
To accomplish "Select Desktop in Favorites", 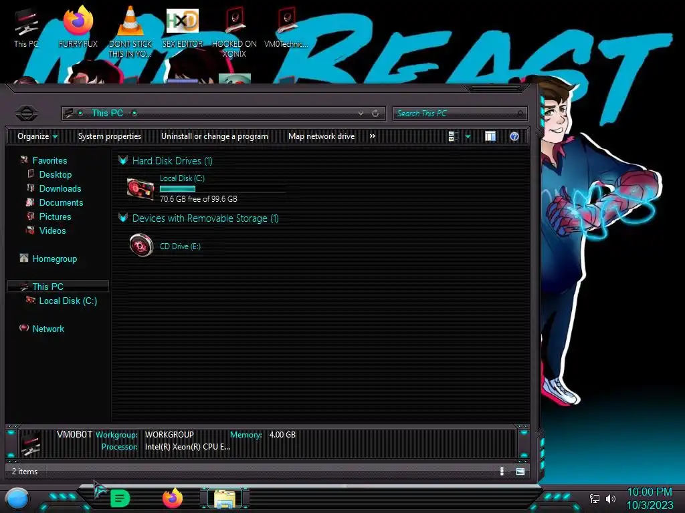I will tap(56, 174).
